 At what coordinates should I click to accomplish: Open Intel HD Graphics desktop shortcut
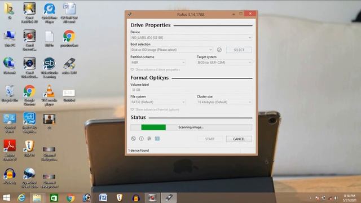tap(29, 122)
